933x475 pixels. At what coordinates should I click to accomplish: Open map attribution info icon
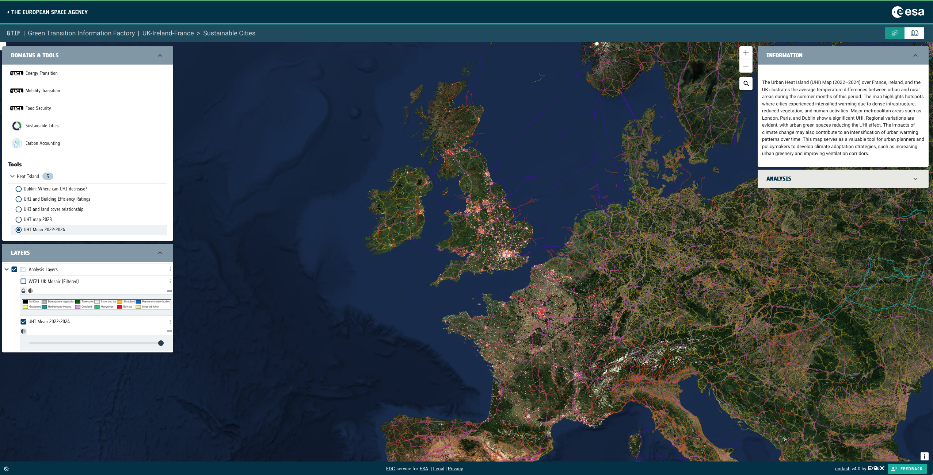click(924, 456)
